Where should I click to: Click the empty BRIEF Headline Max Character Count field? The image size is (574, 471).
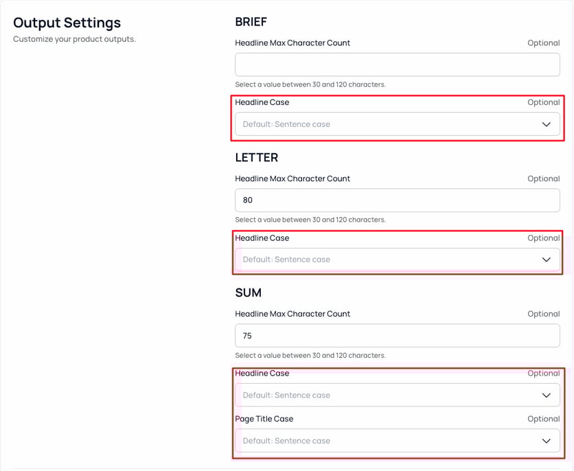[x=397, y=64]
